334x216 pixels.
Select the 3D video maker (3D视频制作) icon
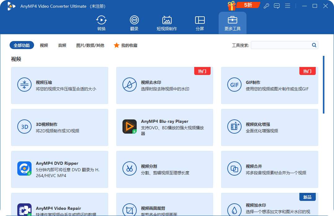point(24,127)
